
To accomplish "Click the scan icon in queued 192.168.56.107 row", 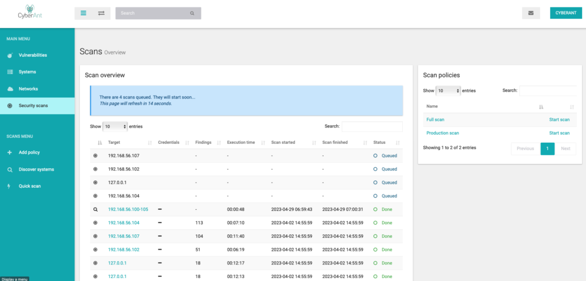I will click(96, 155).
